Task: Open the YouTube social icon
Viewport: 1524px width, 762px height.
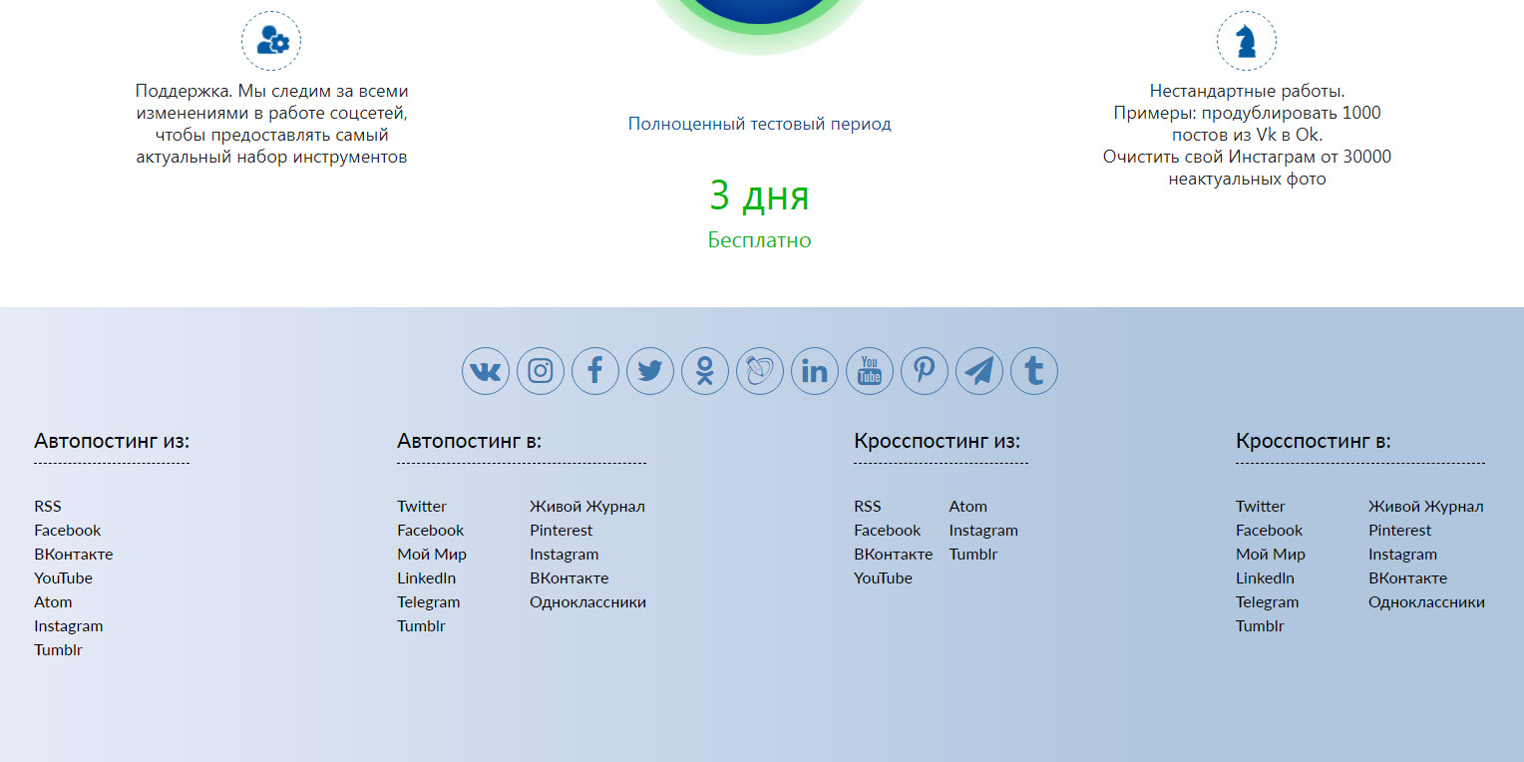Action: click(870, 371)
